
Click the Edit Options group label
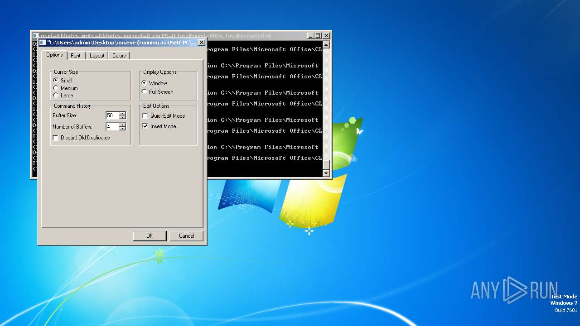[156, 106]
